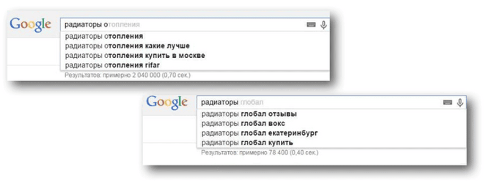Pick the "радиаторы отопления rifar" suggestion
Image resolution: width=484 pixels, height=181 pixels.
(195, 65)
